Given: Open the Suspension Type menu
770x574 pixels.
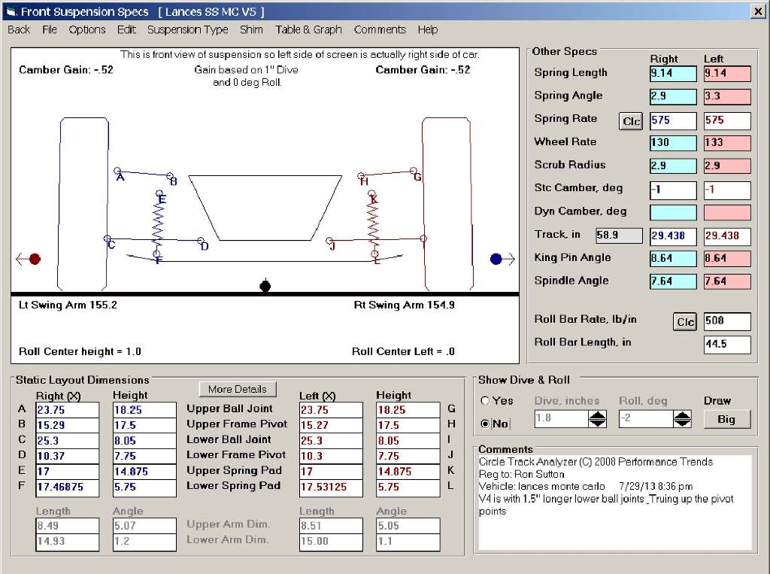Looking at the screenshot, I should pyautogui.click(x=187, y=30).
